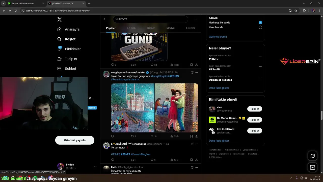Follow De Marke Gaming account

(x=255, y=120)
